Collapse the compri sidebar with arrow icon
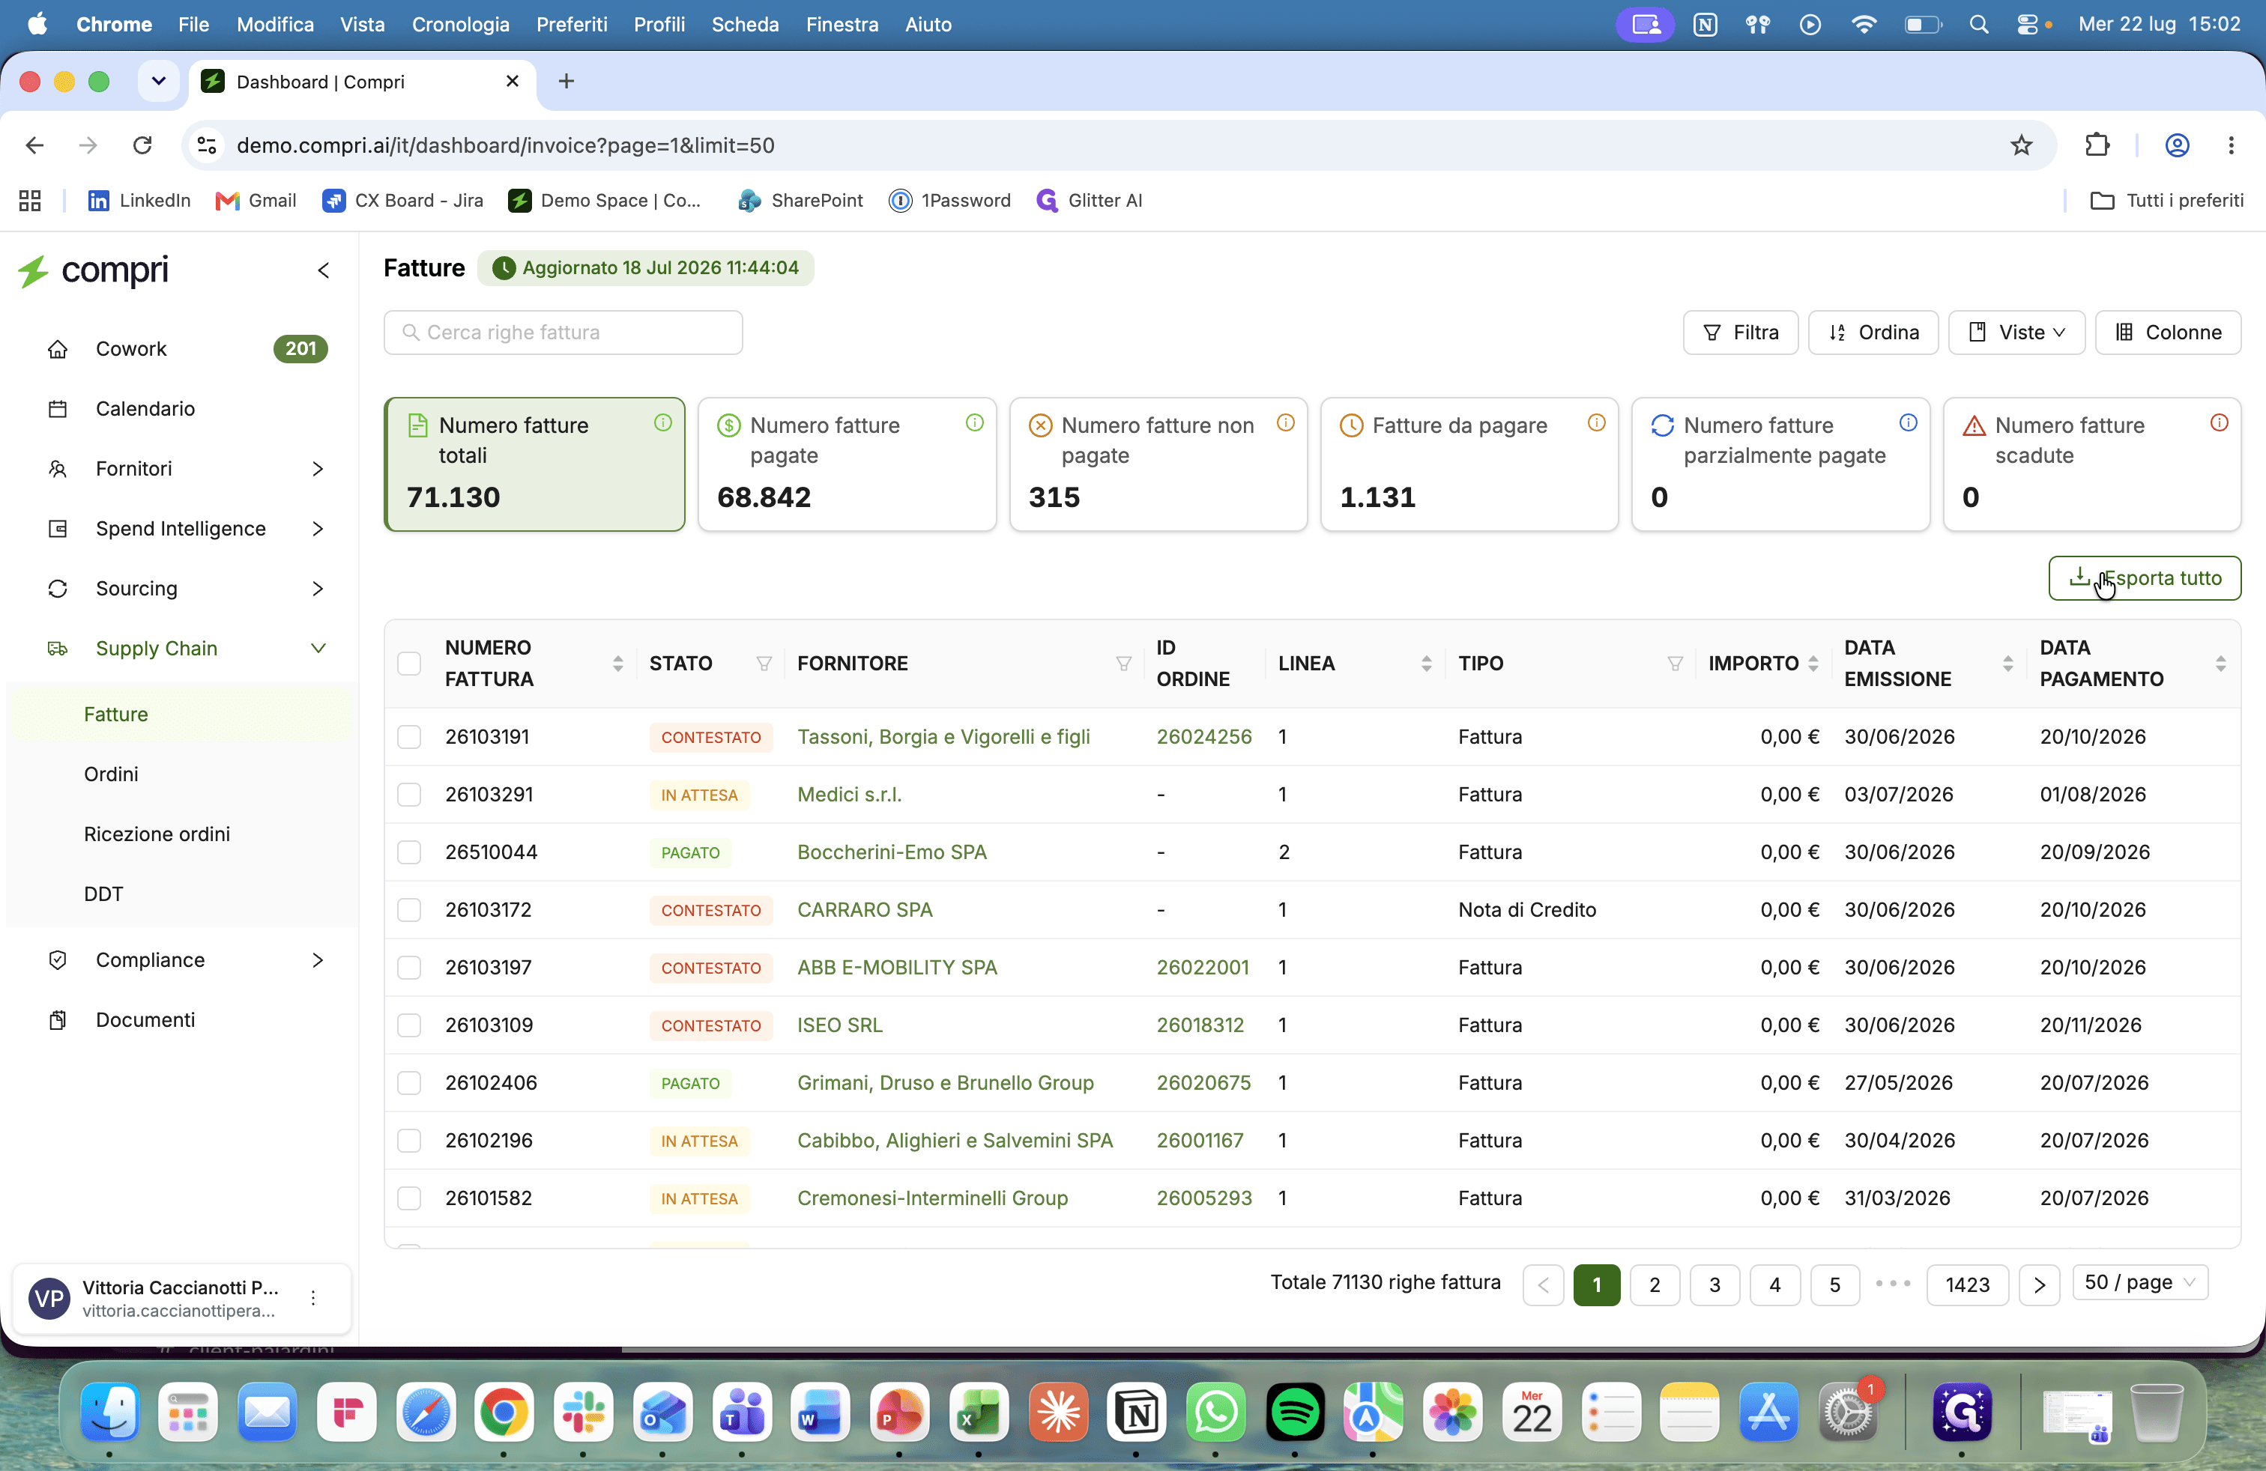The width and height of the screenshot is (2266, 1471). tap(324, 270)
